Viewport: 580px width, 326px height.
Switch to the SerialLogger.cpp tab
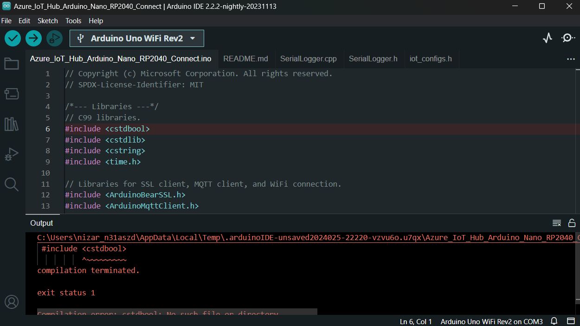coord(309,59)
